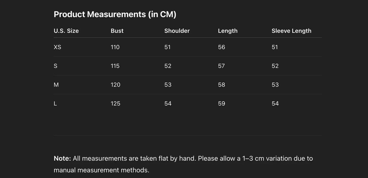Click the Shoulder column header
The height and width of the screenshot is (178, 368).
[177, 31]
